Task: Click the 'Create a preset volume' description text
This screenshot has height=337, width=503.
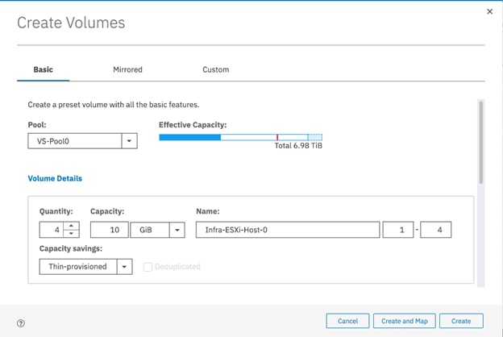Action: coord(114,105)
